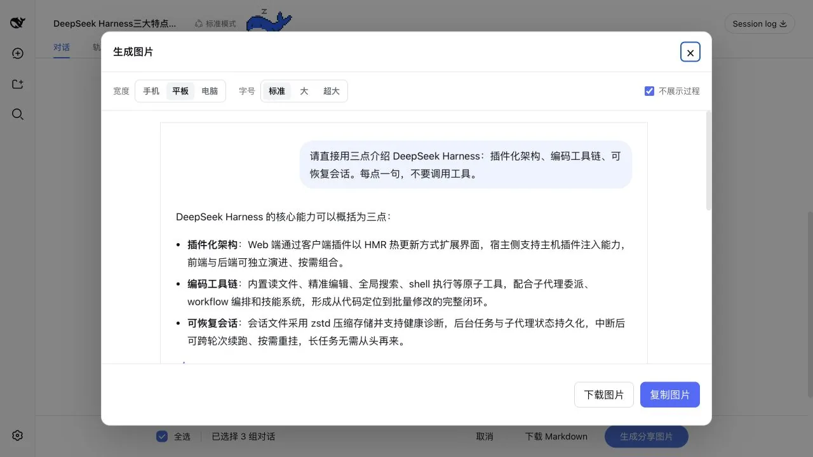Select 手机 width option
813x457 pixels.
click(151, 91)
